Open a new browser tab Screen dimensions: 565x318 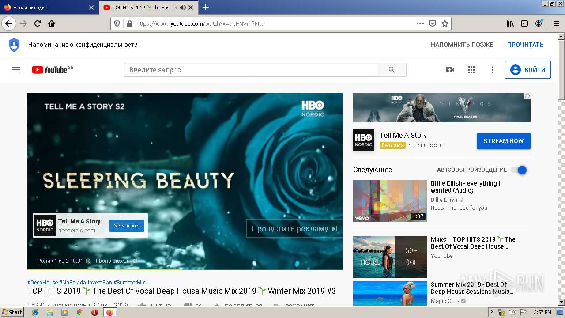pyautogui.click(x=206, y=7)
